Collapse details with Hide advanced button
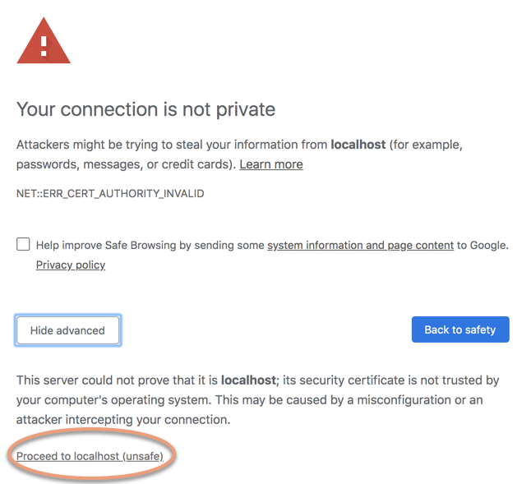The height and width of the screenshot is (484, 531). (67, 330)
